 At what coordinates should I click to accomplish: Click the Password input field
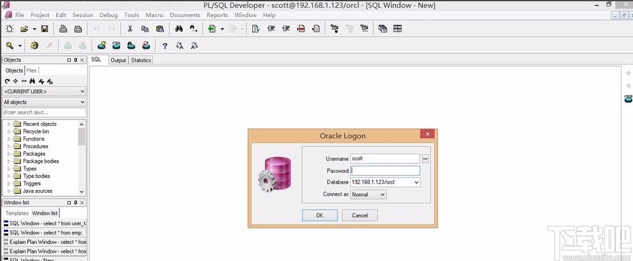(x=385, y=171)
